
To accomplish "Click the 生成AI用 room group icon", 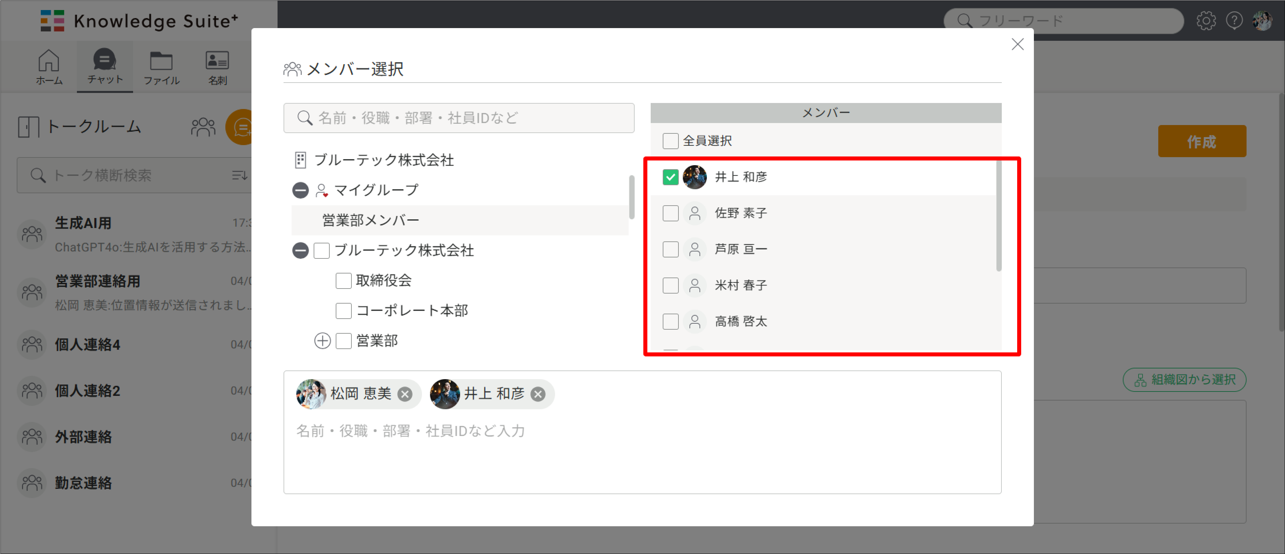I will (32, 234).
